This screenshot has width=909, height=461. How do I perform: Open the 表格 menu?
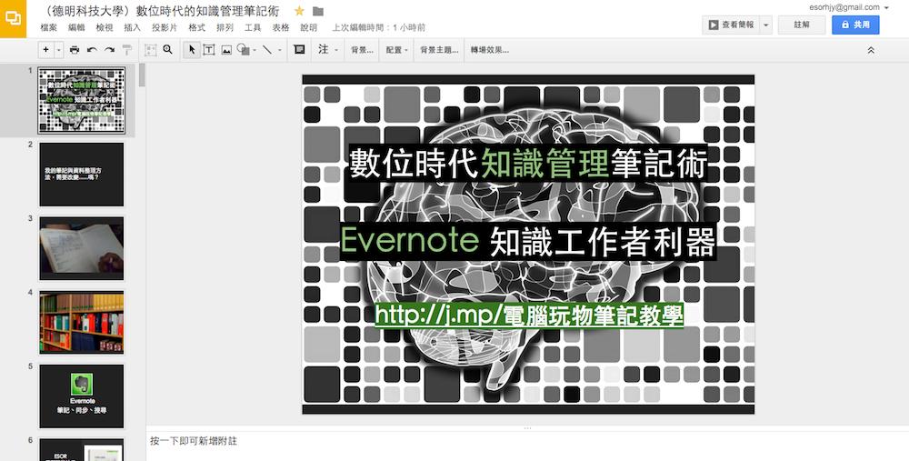coord(281,27)
